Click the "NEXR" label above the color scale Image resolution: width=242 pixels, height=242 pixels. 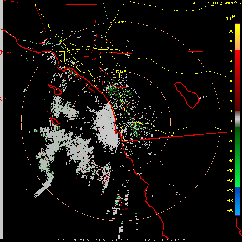coord(236,16)
